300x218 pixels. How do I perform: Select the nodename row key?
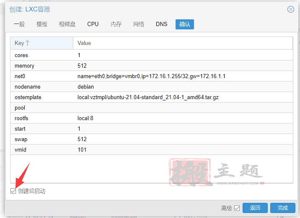click(28, 87)
